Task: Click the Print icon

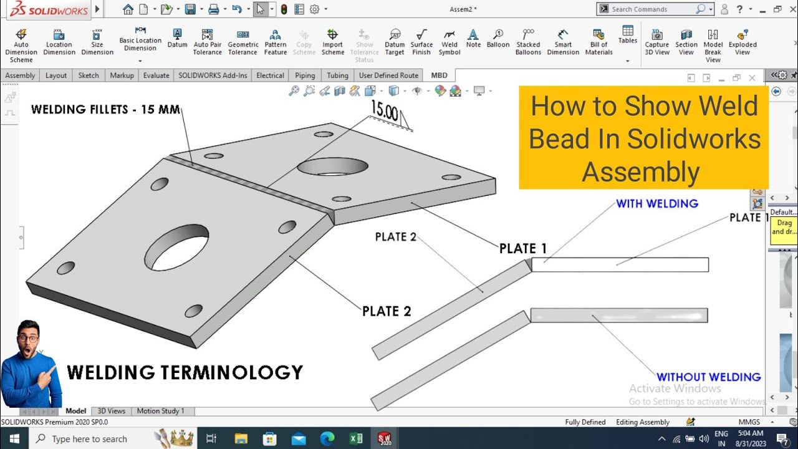Action: click(x=214, y=9)
